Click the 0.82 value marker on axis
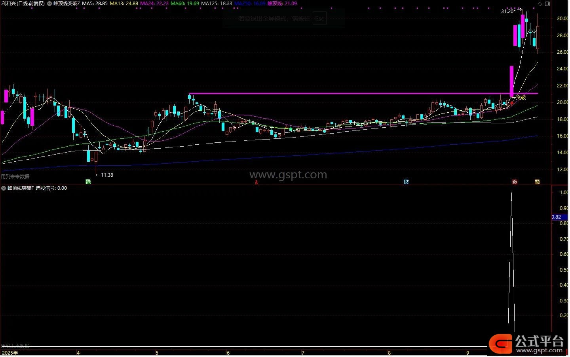The image size is (570, 357). 556,217
